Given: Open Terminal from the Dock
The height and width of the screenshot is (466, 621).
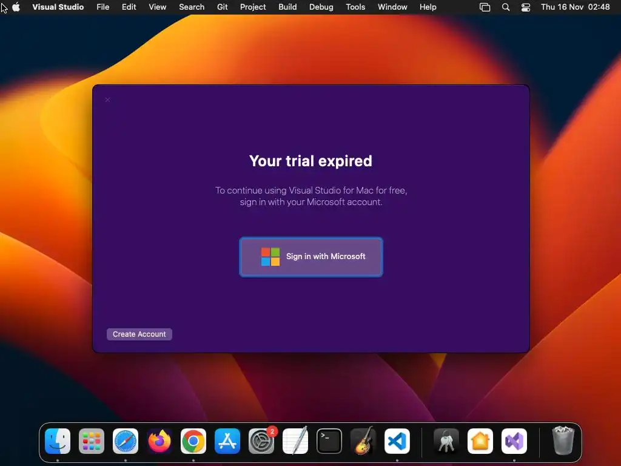Looking at the screenshot, I should (329, 441).
